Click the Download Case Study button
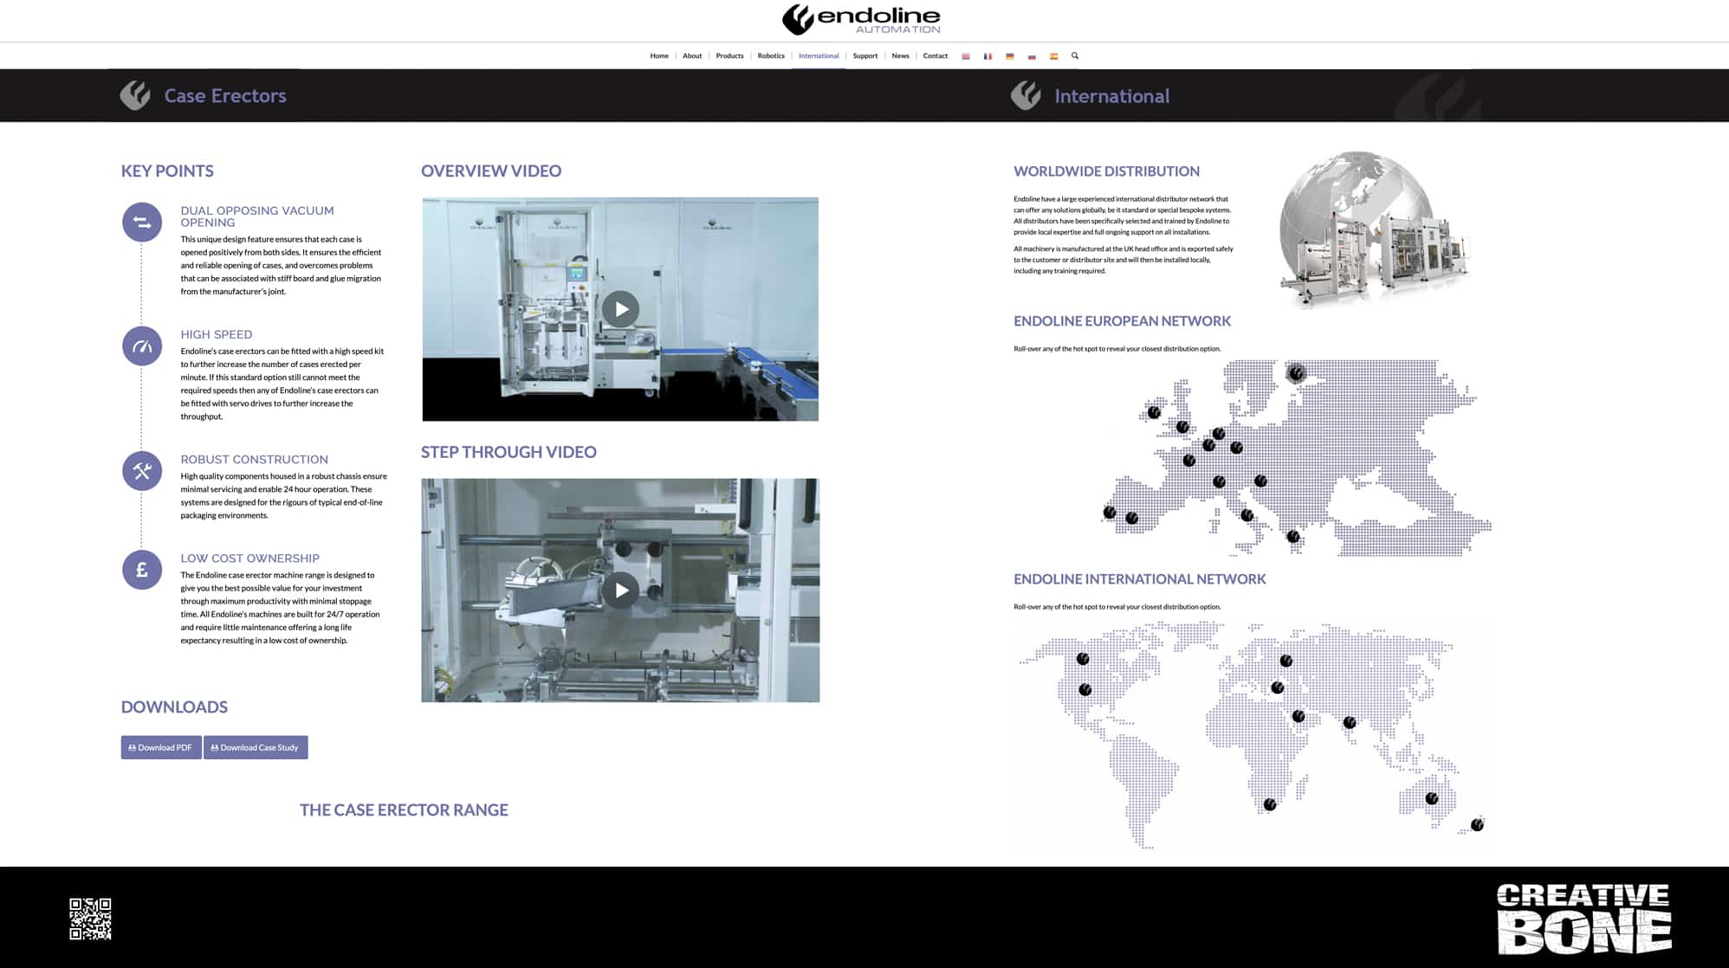 pyautogui.click(x=256, y=747)
